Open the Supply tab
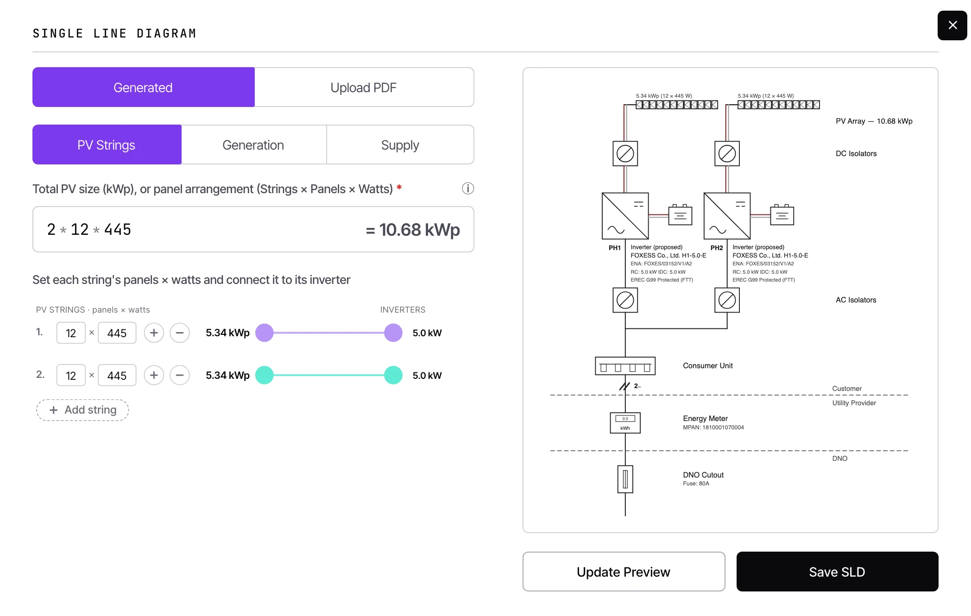Screen dimensions: 971x616 coord(400,145)
